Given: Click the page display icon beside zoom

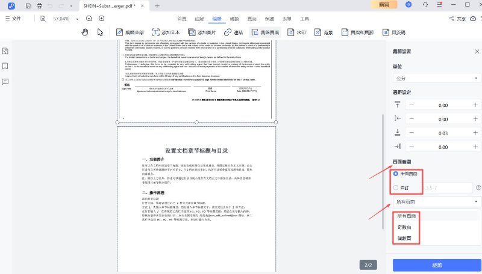Looking at the screenshot, I should 43,19.
